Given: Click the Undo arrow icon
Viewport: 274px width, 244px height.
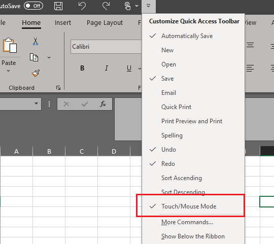Looking at the screenshot, I should click(x=82, y=6).
